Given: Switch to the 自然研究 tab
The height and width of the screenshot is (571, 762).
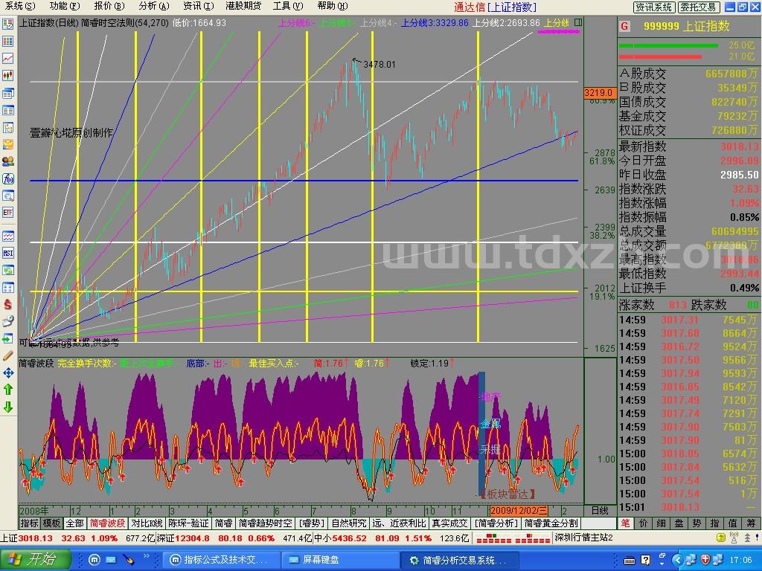Looking at the screenshot, I should (x=348, y=523).
